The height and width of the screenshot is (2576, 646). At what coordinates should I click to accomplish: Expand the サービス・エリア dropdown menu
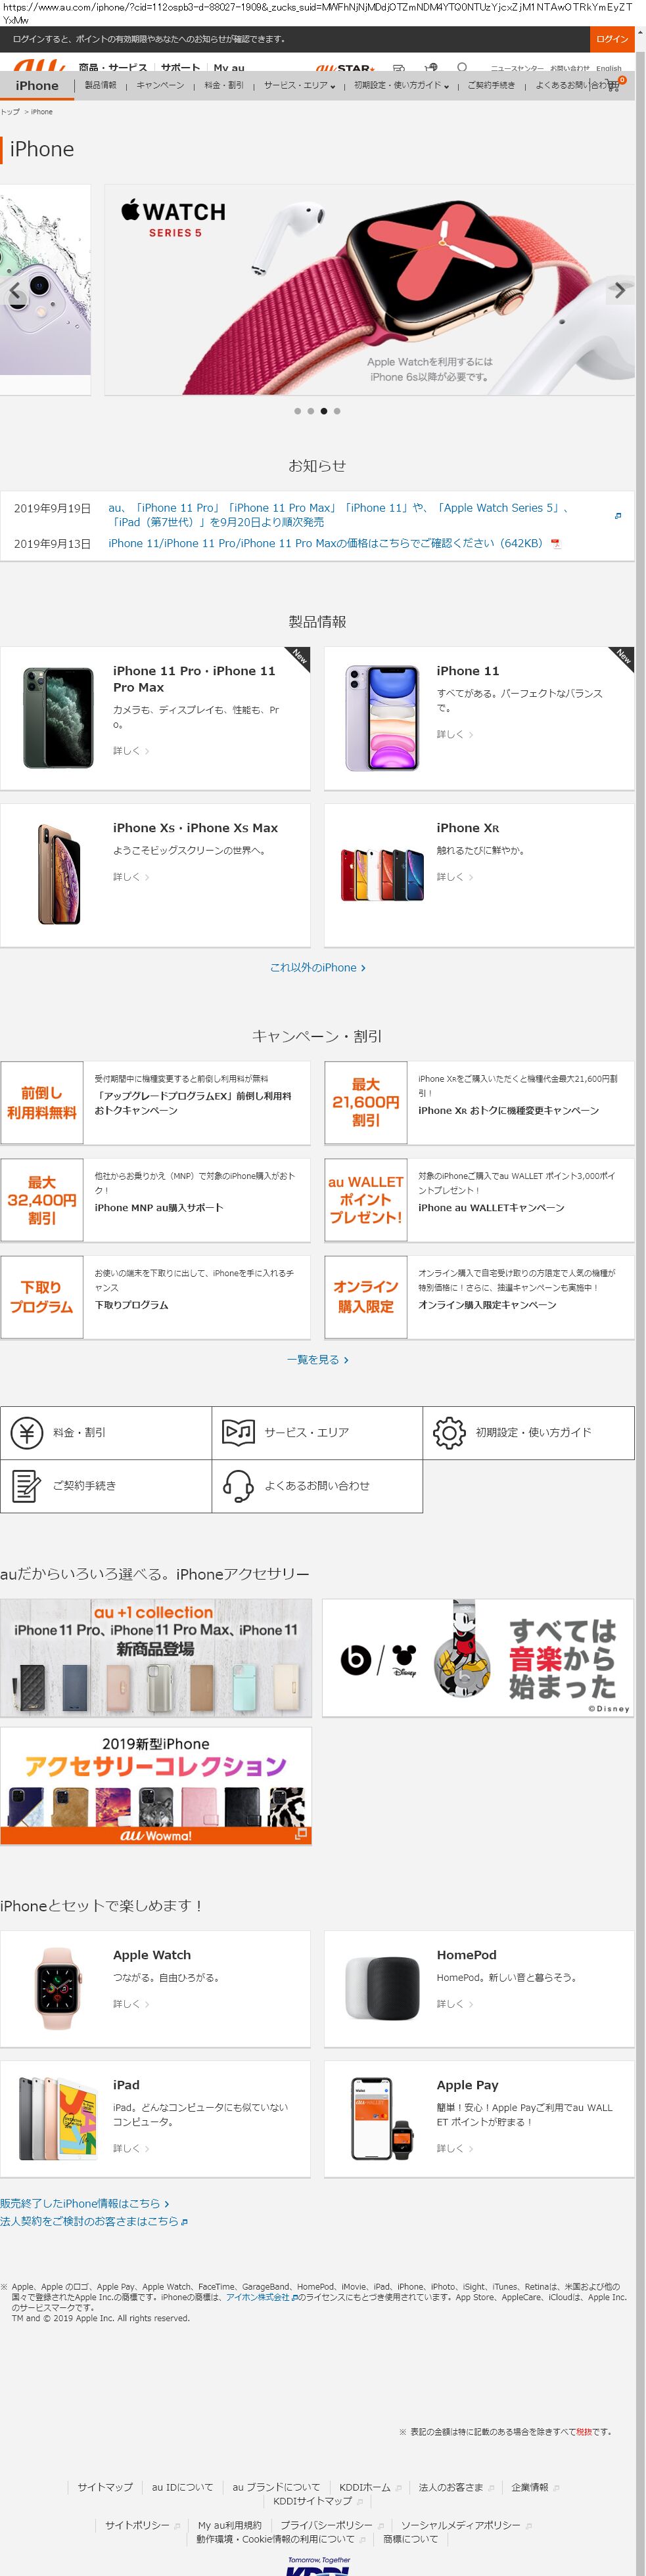[299, 86]
